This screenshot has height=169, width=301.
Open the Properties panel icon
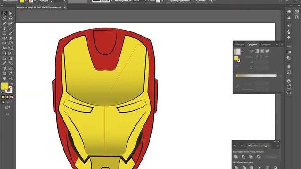(x=297, y=11)
